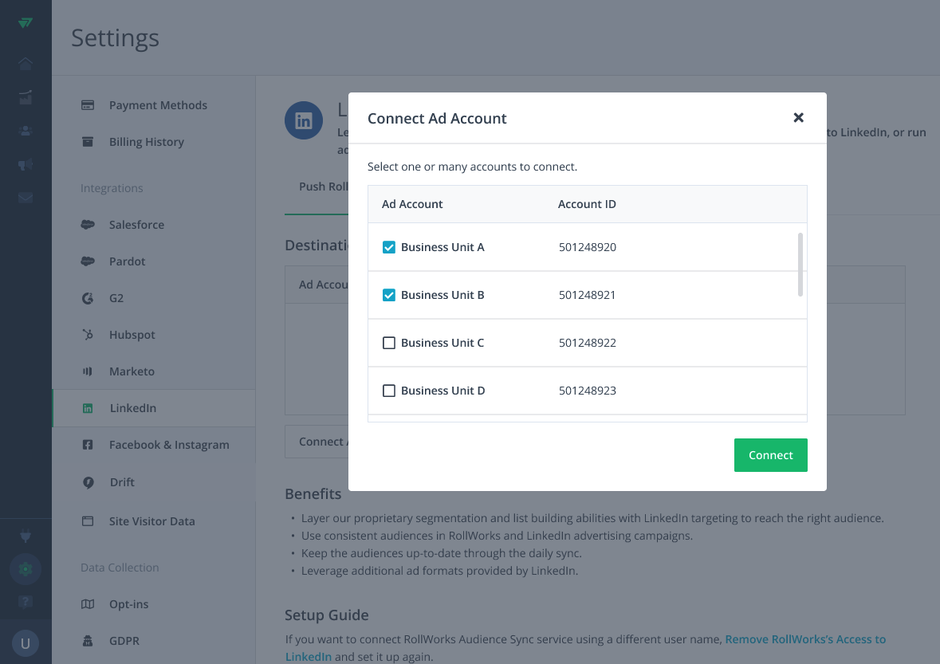
Task: Click the Connect button behind the dialog
Action: pos(317,442)
